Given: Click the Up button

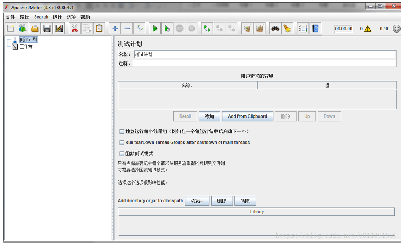Looking at the screenshot, I should [x=307, y=116].
